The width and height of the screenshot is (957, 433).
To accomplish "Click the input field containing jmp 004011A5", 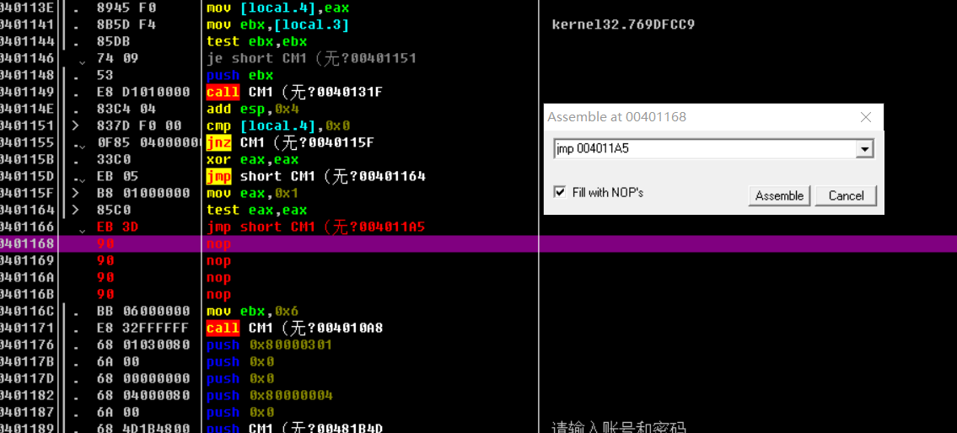I will tap(704, 149).
